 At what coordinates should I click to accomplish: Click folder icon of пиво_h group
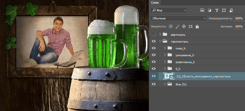(x=170, y=48)
